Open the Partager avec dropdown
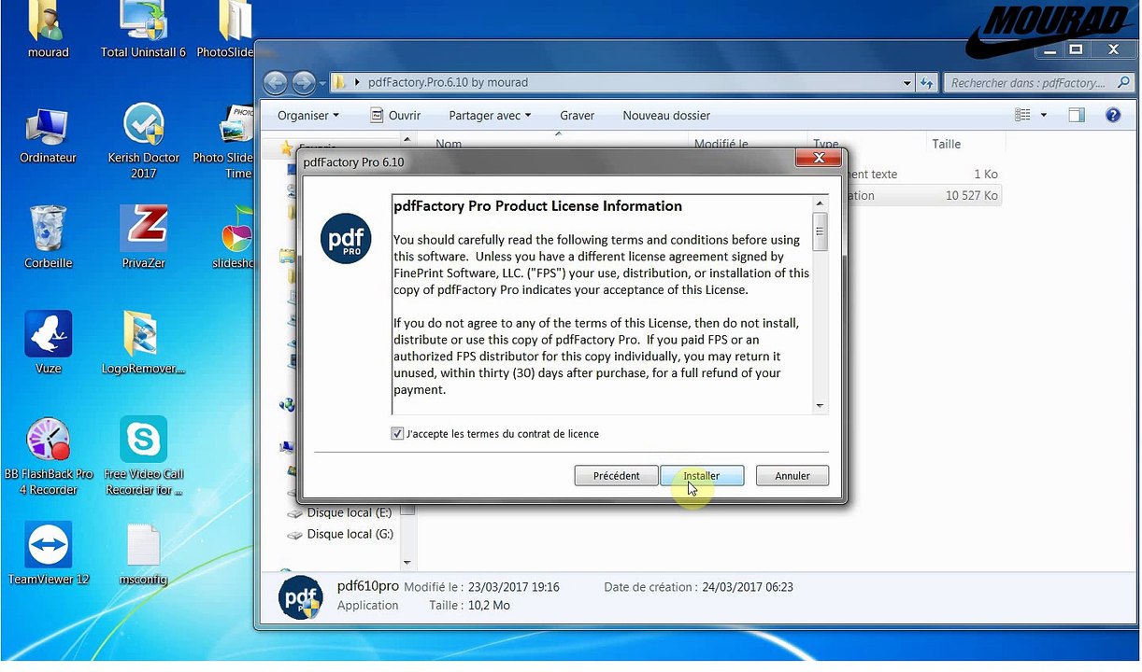This screenshot has height=672, width=1142. pos(490,116)
